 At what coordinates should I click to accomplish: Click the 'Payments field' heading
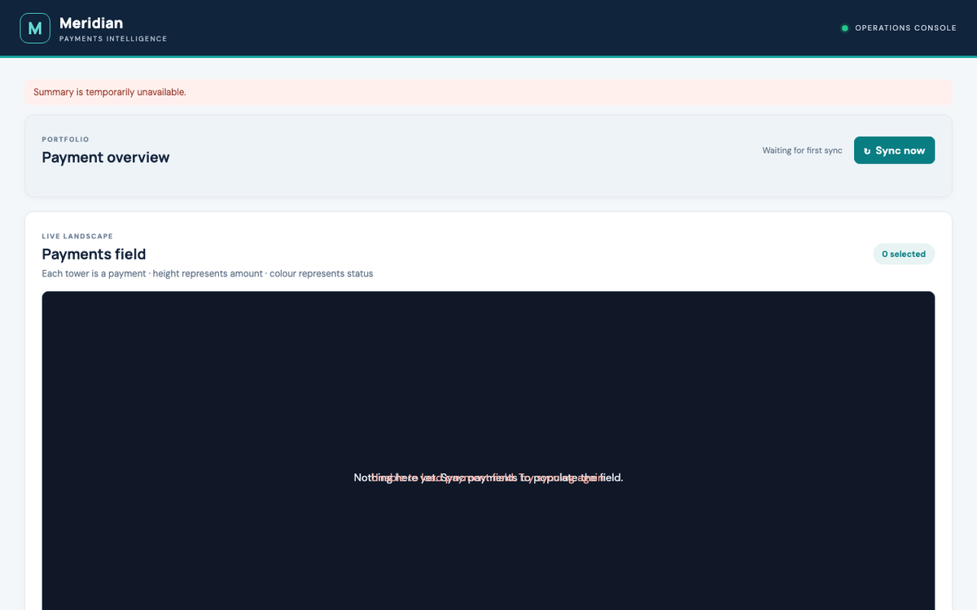(x=94, y=255)
